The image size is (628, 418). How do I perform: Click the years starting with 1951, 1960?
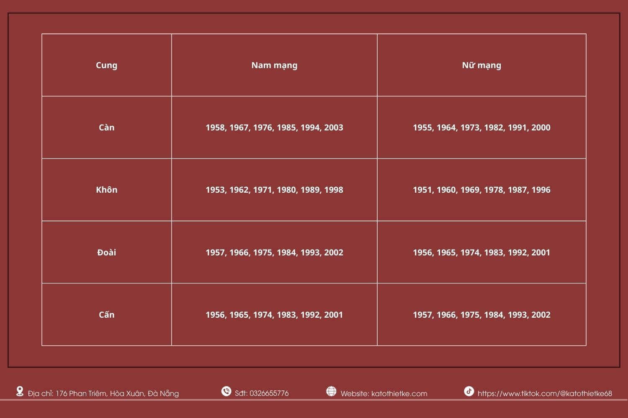point(481,190)
